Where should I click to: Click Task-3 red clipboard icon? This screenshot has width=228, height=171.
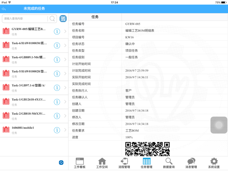[x=6, y=87]
